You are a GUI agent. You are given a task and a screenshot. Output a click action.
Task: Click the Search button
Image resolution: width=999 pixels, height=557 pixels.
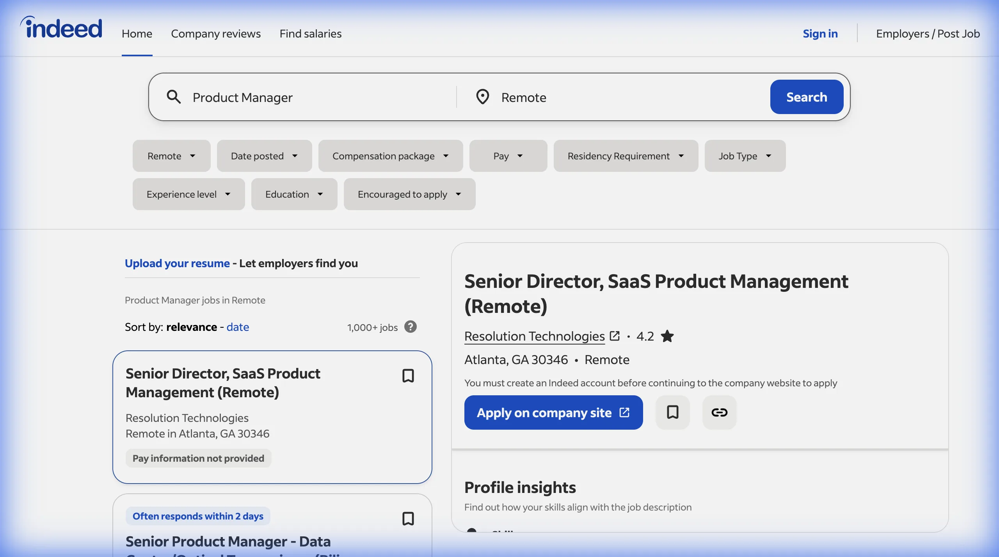coord(806,96)
